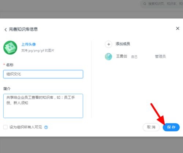Click the 支持 jpg/png/gif hint text
This screenshot has width=183, height=153.
(x=38, y=50)
